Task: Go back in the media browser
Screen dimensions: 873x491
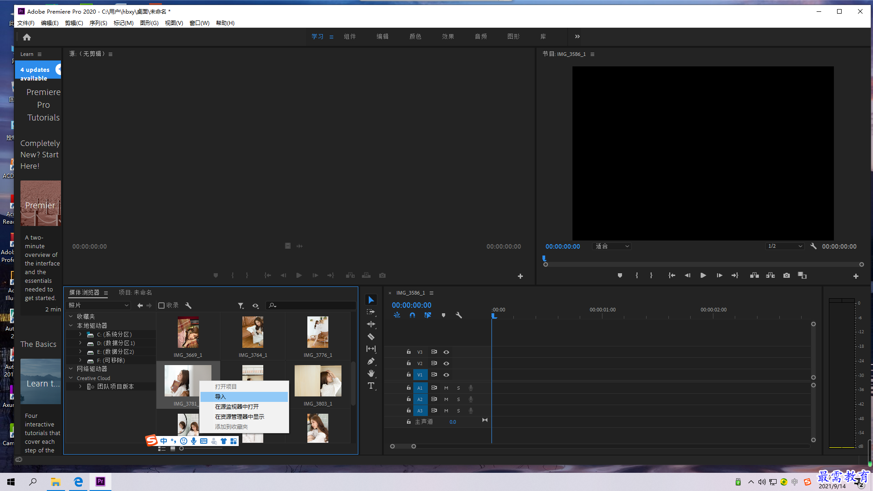Action: tap(140, 306)
